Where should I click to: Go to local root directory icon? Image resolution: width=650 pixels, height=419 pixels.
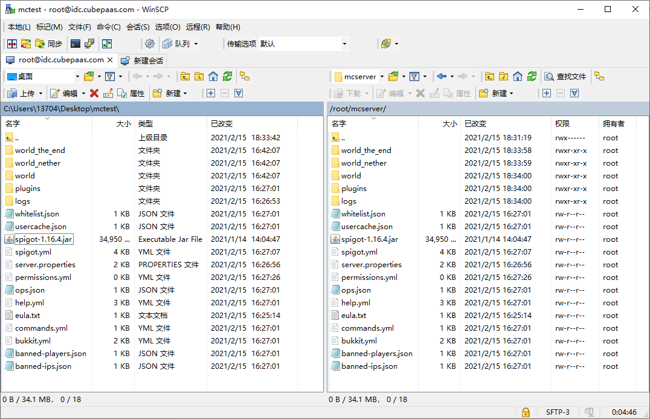pos(199,76)
